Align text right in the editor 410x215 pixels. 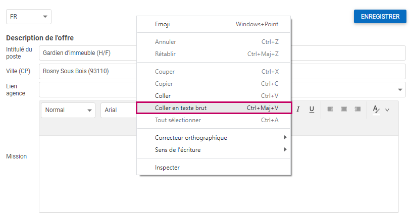coord(357,109)
